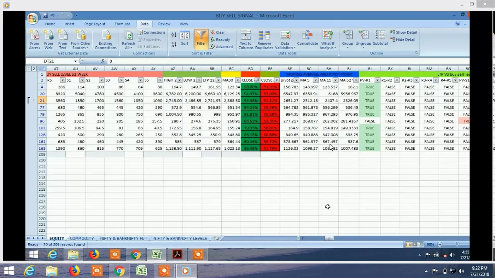Click the Select All corner of the grid
495x278 pixels.
point(42,69)
